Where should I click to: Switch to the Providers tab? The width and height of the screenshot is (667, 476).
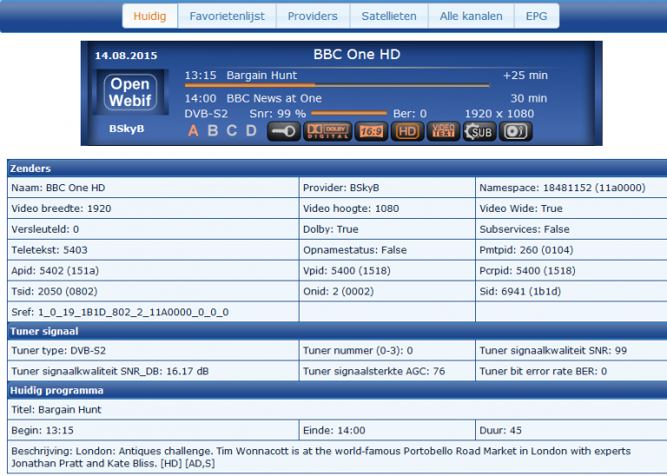[314, 16]
